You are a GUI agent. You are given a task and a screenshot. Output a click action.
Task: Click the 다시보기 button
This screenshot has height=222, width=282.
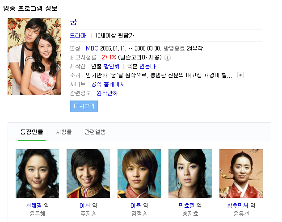pyautogui.click(x=84, y=106)
